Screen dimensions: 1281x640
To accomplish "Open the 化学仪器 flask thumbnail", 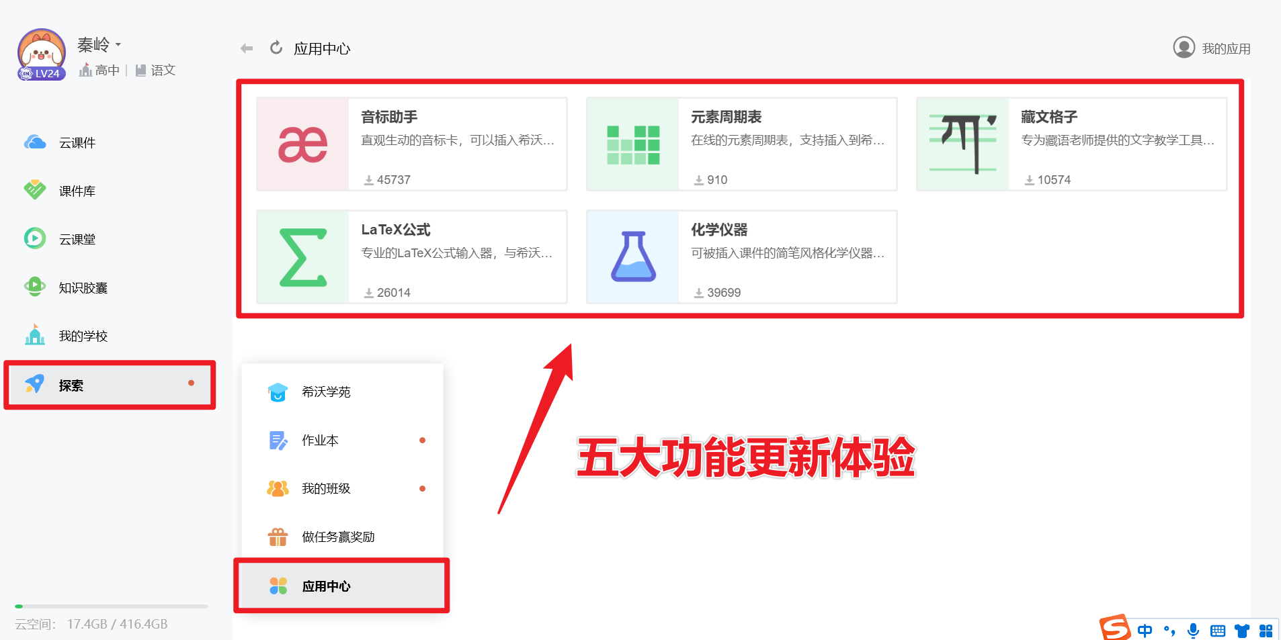I will pos(633,257).
